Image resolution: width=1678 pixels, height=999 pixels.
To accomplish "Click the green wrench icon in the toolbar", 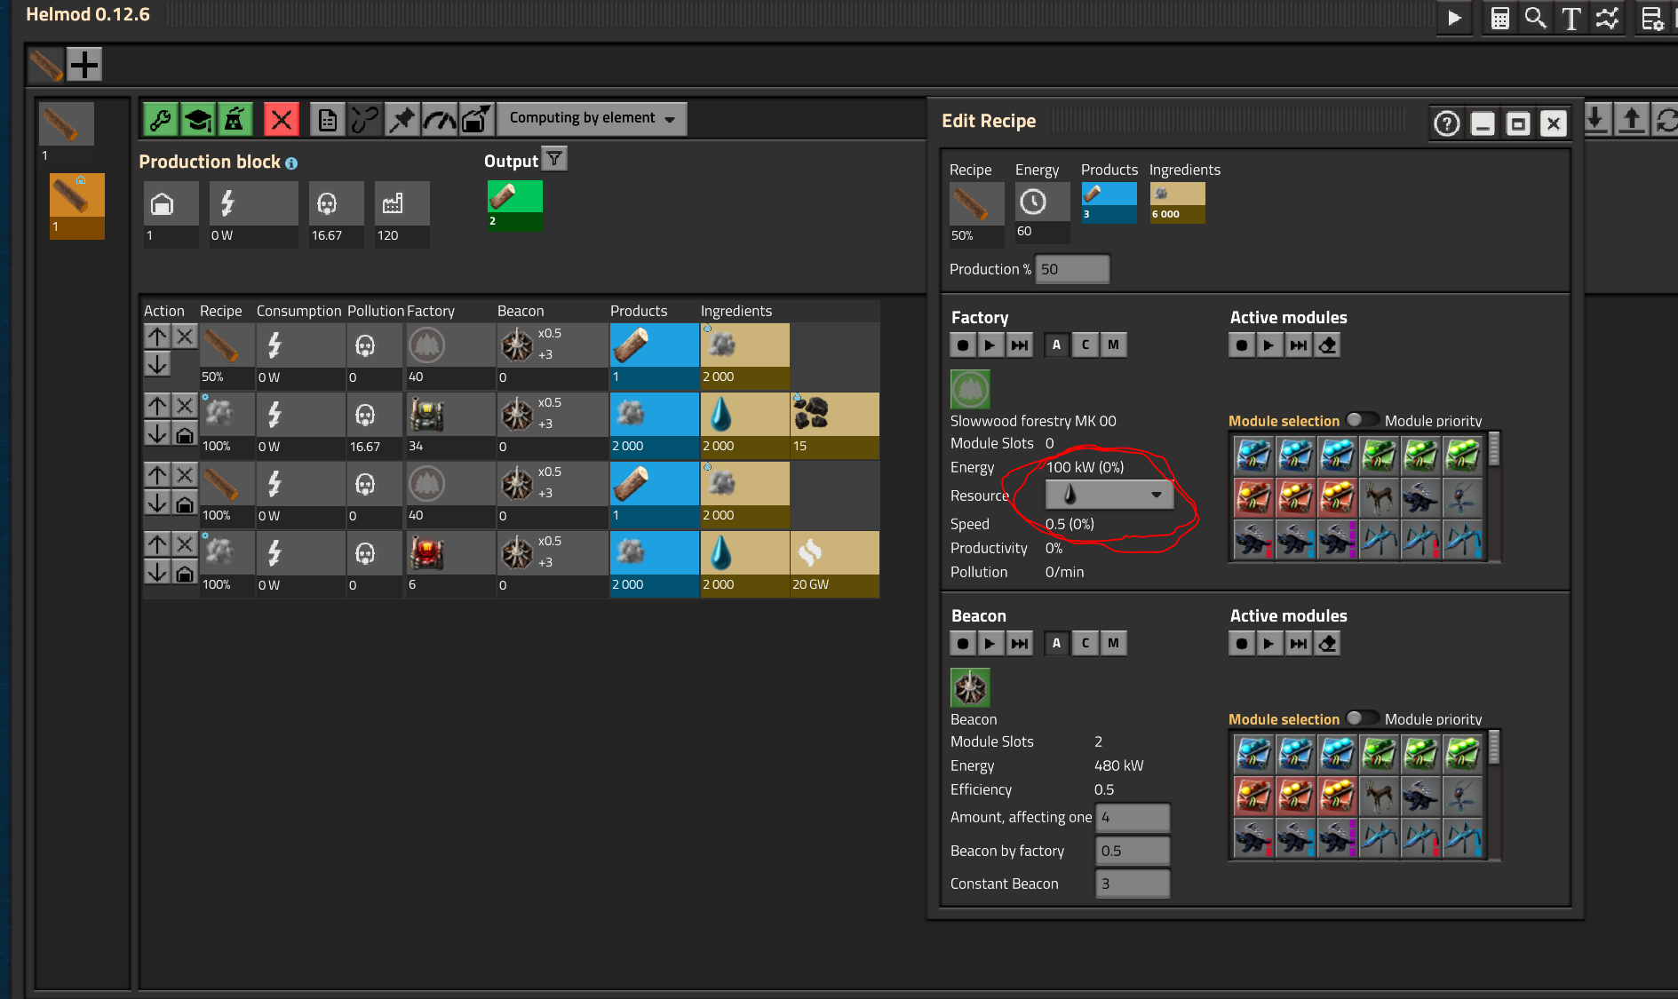I will (x=161, y=119).
